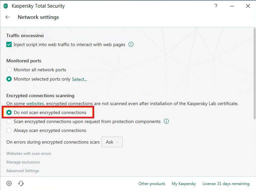Show info icon beside Scan upon request option

pyautogui.click(x=166, y=121)
